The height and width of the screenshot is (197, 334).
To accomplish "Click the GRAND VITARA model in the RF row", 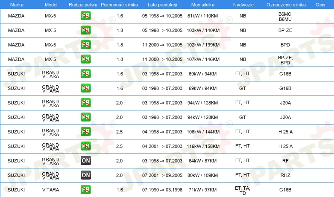I will coord(50,161).
